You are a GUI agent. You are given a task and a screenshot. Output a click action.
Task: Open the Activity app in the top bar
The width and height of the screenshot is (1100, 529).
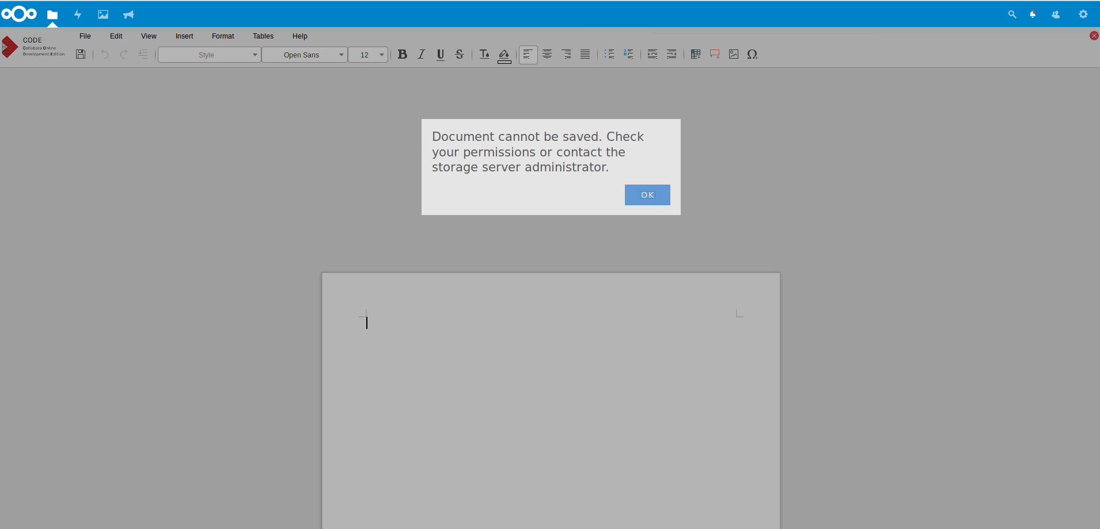click(77, 14)
